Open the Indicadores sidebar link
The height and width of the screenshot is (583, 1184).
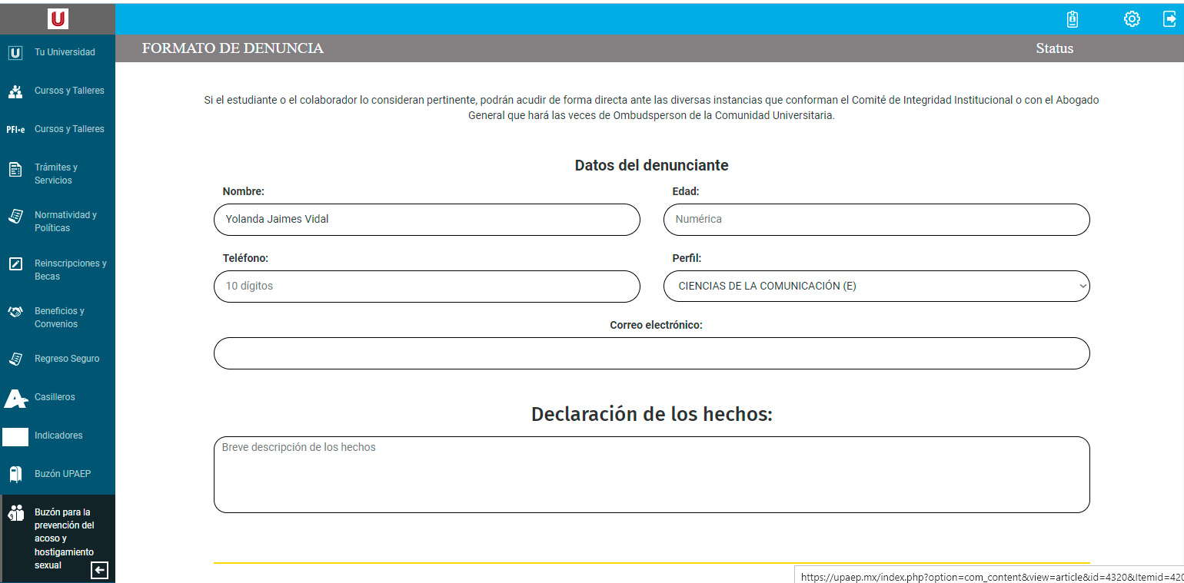click(x=58, y=436)
